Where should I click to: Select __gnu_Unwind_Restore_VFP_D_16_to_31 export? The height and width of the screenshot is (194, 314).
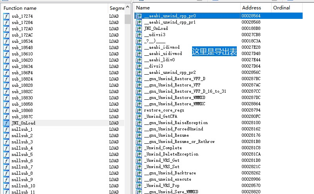coord(218,91)
